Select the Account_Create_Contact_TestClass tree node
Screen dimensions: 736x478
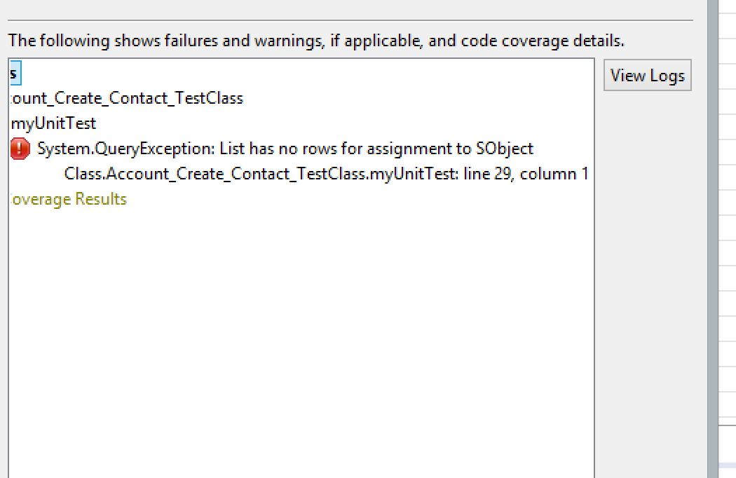tap(128, 98)
